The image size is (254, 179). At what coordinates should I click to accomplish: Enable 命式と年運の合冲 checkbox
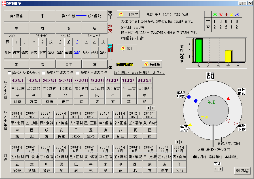pyautogui.click(x=43, y=73)
